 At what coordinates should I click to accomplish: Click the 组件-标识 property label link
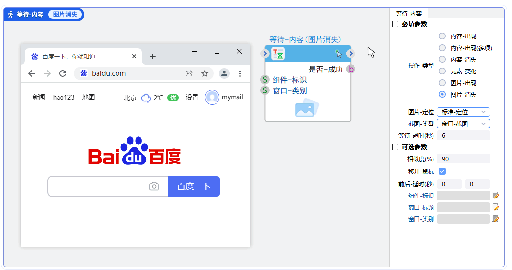[x=421, y=196]
